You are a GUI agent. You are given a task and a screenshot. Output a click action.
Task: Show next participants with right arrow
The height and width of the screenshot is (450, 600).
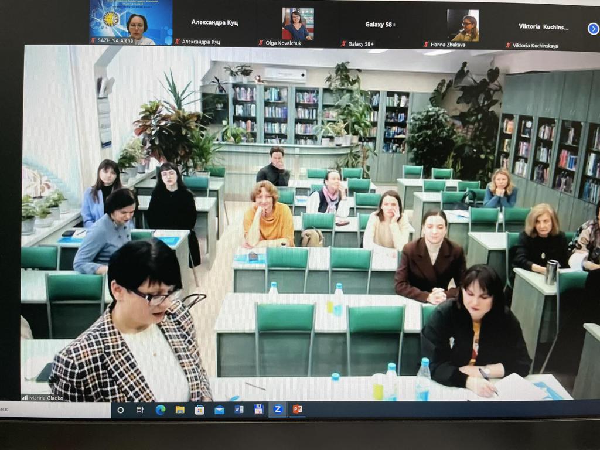click(593, 28)
